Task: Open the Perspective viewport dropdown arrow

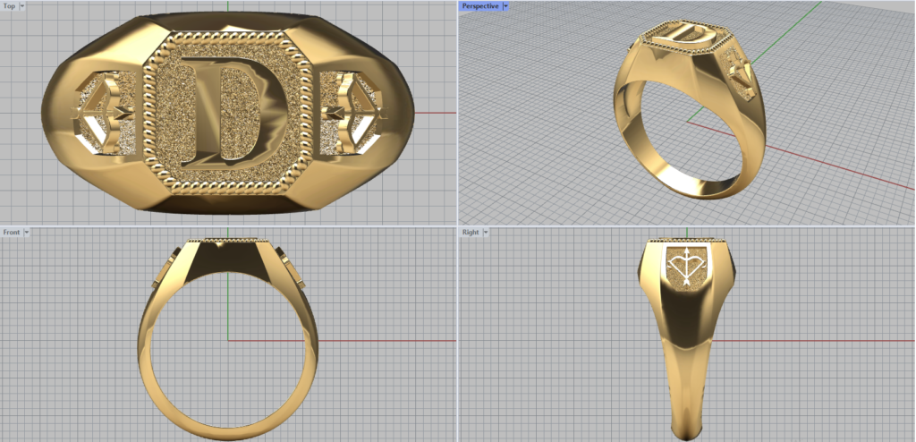Action: click(x=506, y=6)
